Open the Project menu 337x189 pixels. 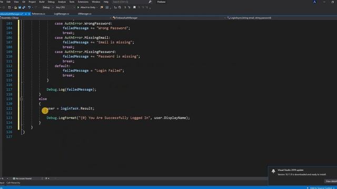(32, 2)
